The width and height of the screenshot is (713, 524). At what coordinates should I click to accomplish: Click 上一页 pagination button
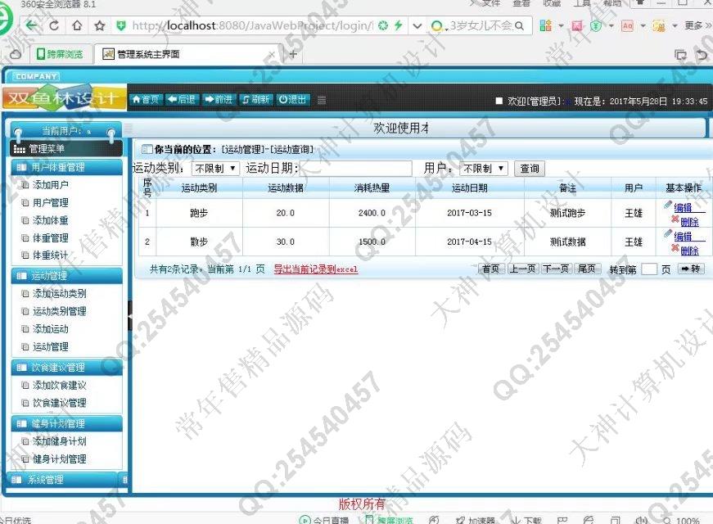coord(522,269)
